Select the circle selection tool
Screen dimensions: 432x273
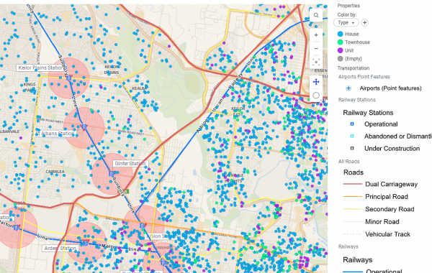316,96
